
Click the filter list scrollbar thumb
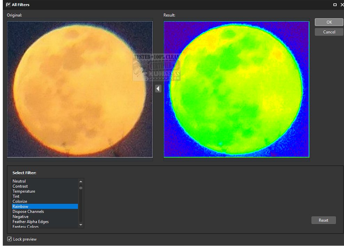(81, 188)
